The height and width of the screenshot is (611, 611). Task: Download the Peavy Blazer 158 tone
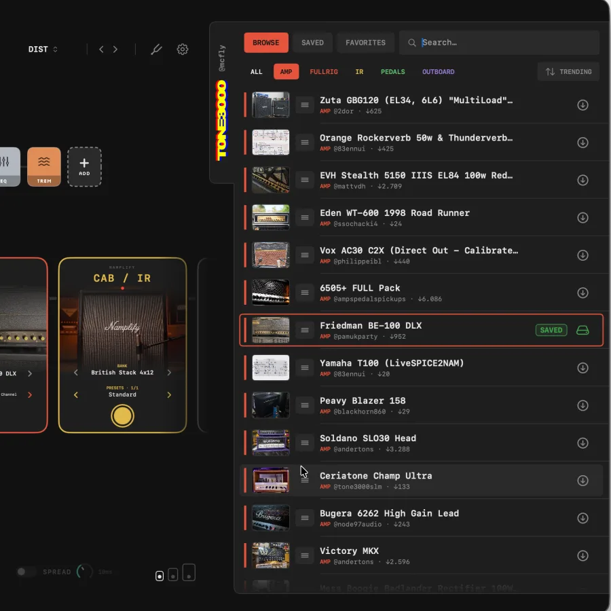[x=582, y=405]
